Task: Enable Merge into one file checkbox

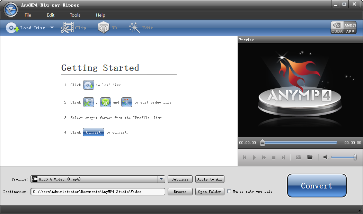Action: click(229, 192)
